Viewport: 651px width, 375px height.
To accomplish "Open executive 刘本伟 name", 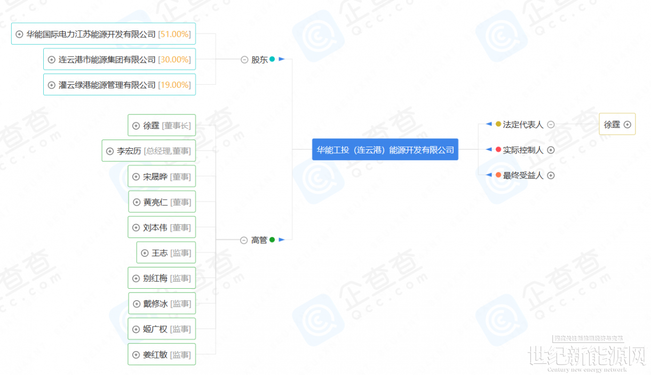I will pos(155,227).
